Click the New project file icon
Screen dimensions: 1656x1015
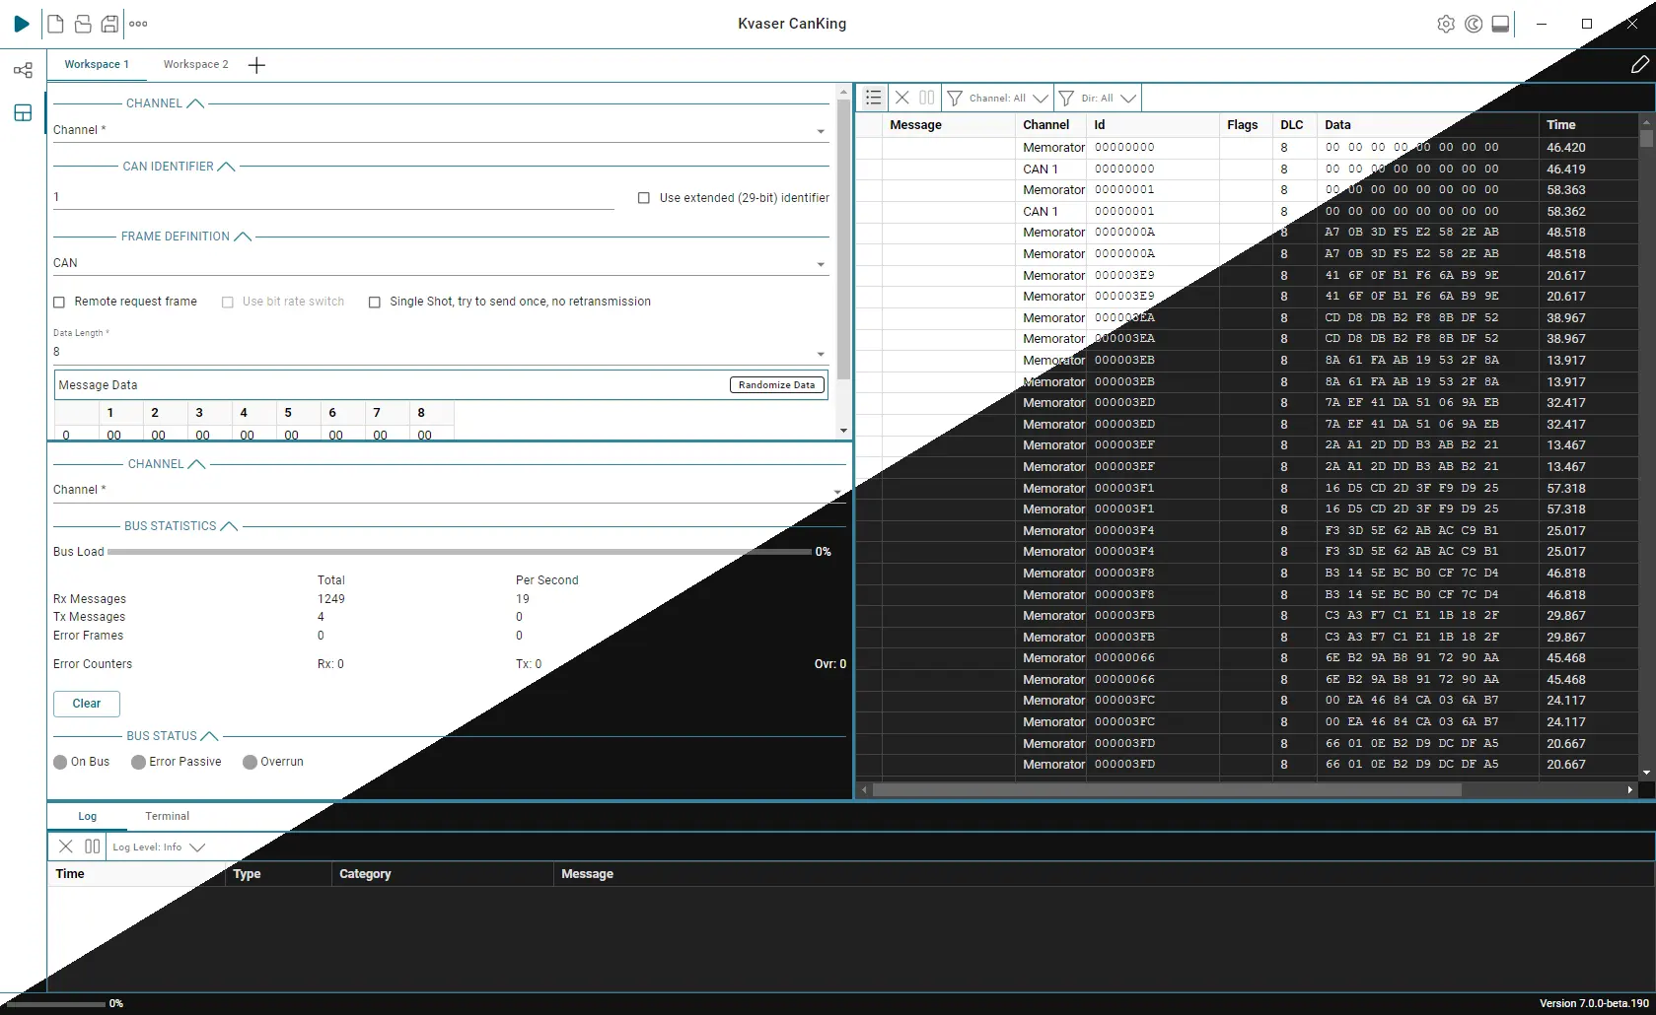(55, 24)
